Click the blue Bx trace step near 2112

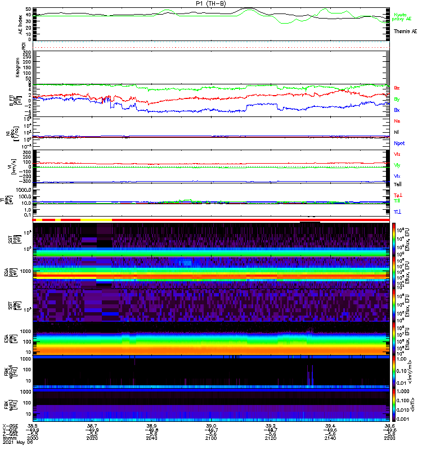[x=246, y=108]
